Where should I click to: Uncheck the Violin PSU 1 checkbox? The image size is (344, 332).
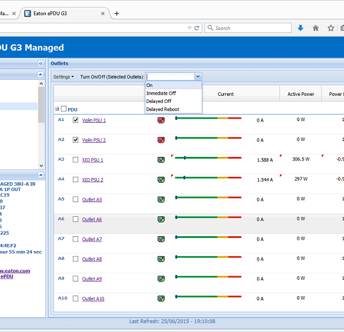(75, 120)
